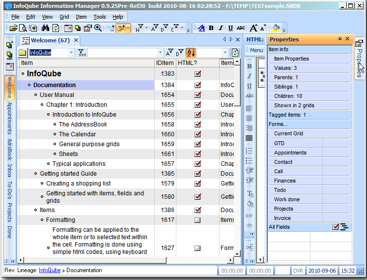Click the Bold B icon in top toolbar
367x280 pixels.
click(211, 28)
